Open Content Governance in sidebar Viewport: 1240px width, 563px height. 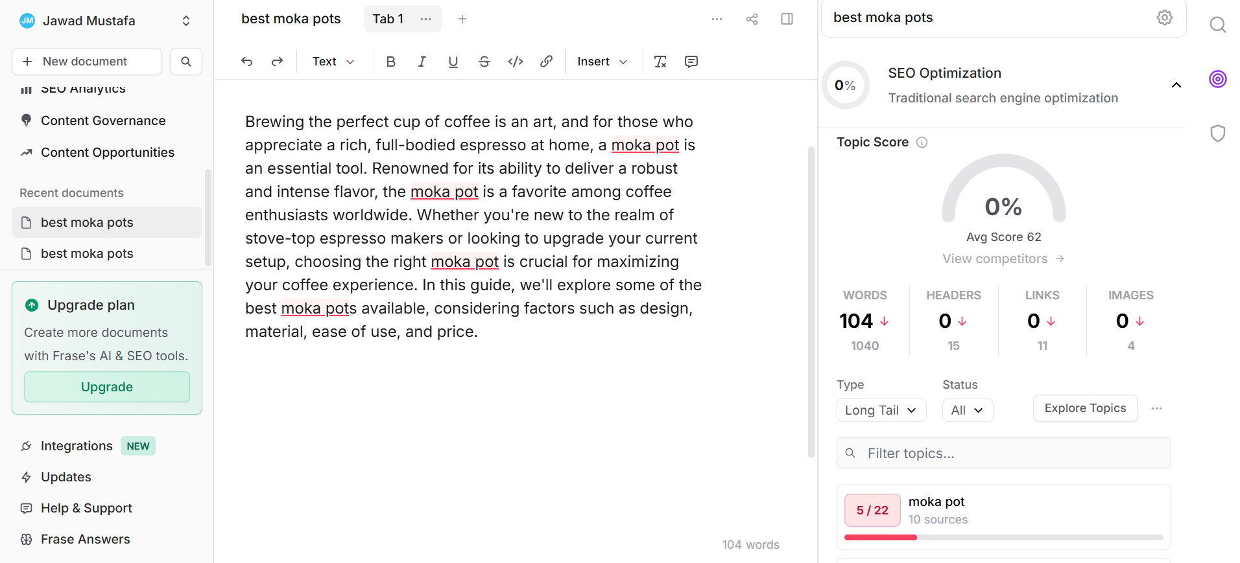pos(103,121)
